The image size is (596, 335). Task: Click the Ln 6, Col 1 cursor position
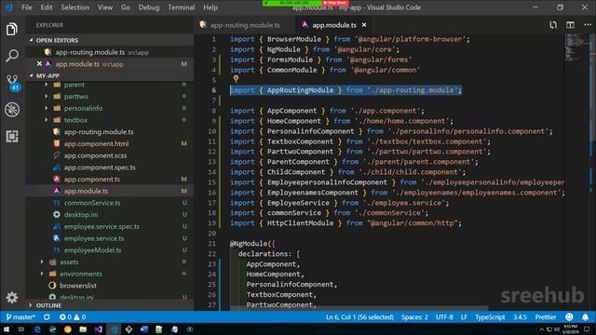coord(359,316)
